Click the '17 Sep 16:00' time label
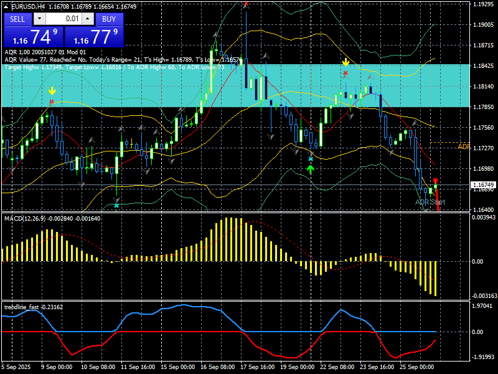The height and width of the screenshot is (374, 498). click(x=257, y=367)
